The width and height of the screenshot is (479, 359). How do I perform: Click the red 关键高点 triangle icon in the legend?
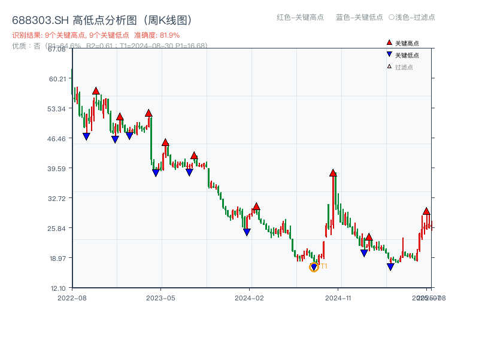[388, 42]
